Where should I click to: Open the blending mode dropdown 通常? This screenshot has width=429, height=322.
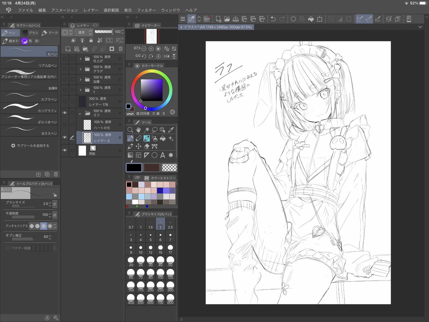(83, 32)
